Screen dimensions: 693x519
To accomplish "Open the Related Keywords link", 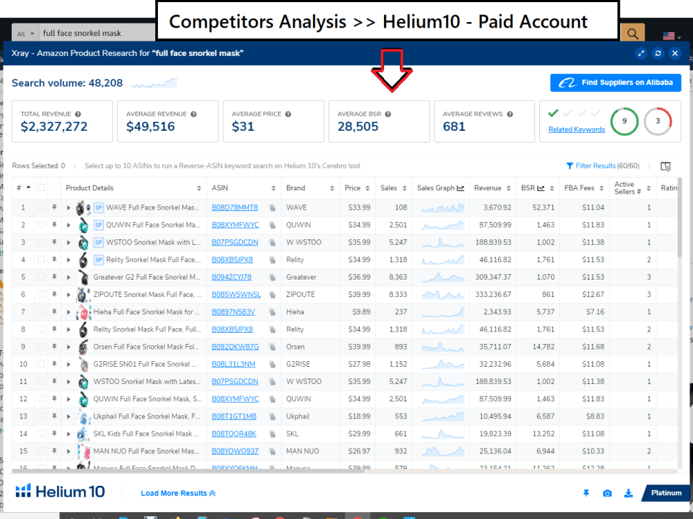I will pyautogui.click(x=577, y=129).
